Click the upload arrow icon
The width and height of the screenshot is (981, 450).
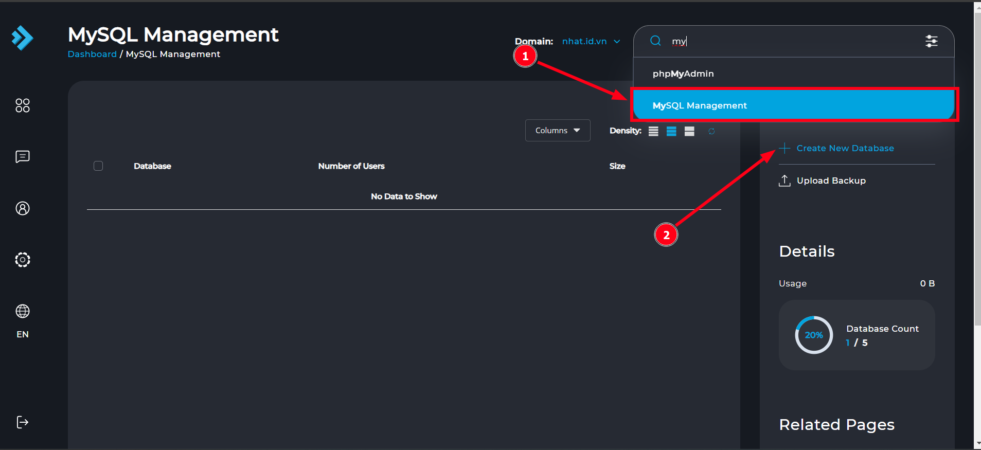(x=784, y=181)
